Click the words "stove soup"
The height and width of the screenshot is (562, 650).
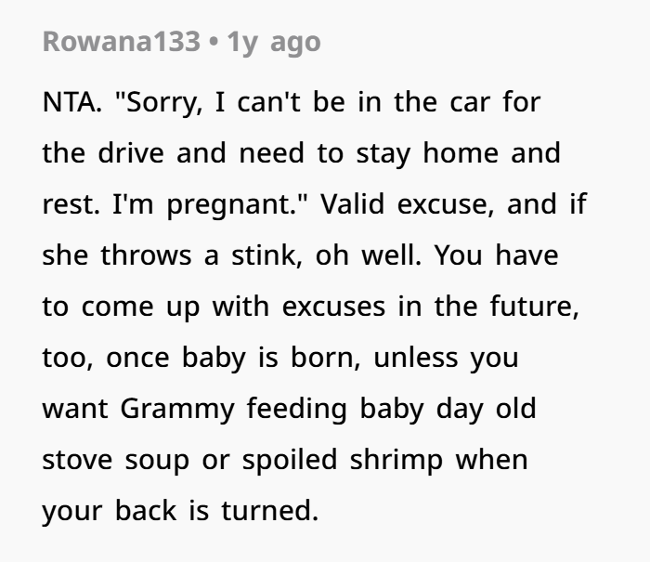pos(112,460)
